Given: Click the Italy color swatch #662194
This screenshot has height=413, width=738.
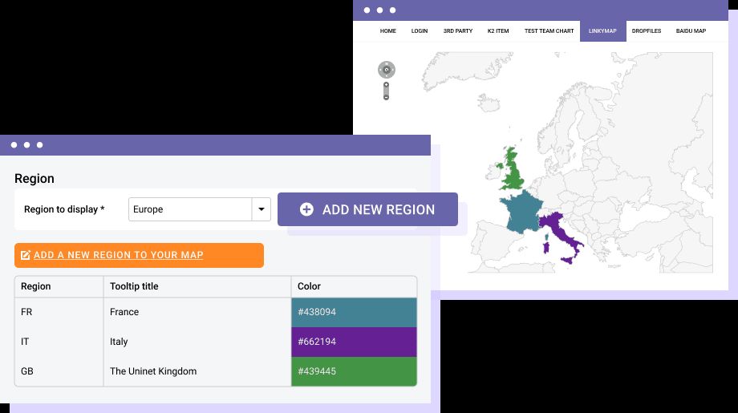Looking at the screenshot, I should click(354, 342).
